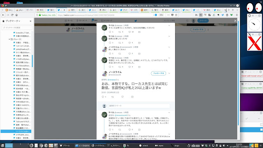Open chevron menu on second サイ太 tweet
This screenshot has width=263, height=148.
[169, 36]
